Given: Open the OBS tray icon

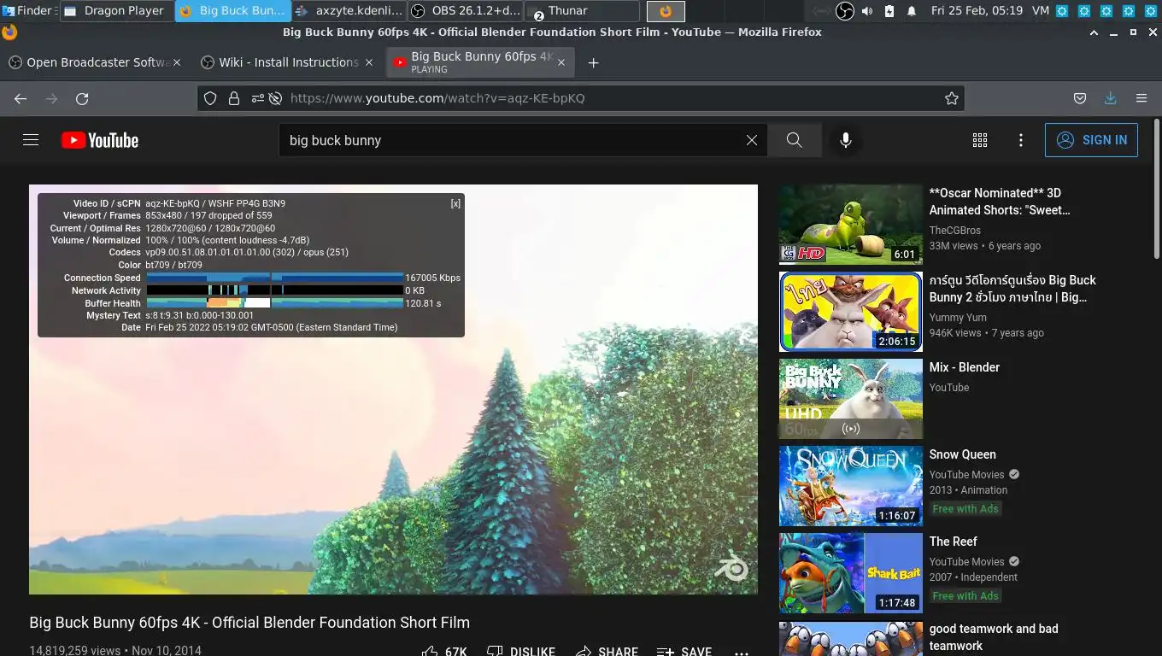Looking at the screenshot, I should 844,11.
